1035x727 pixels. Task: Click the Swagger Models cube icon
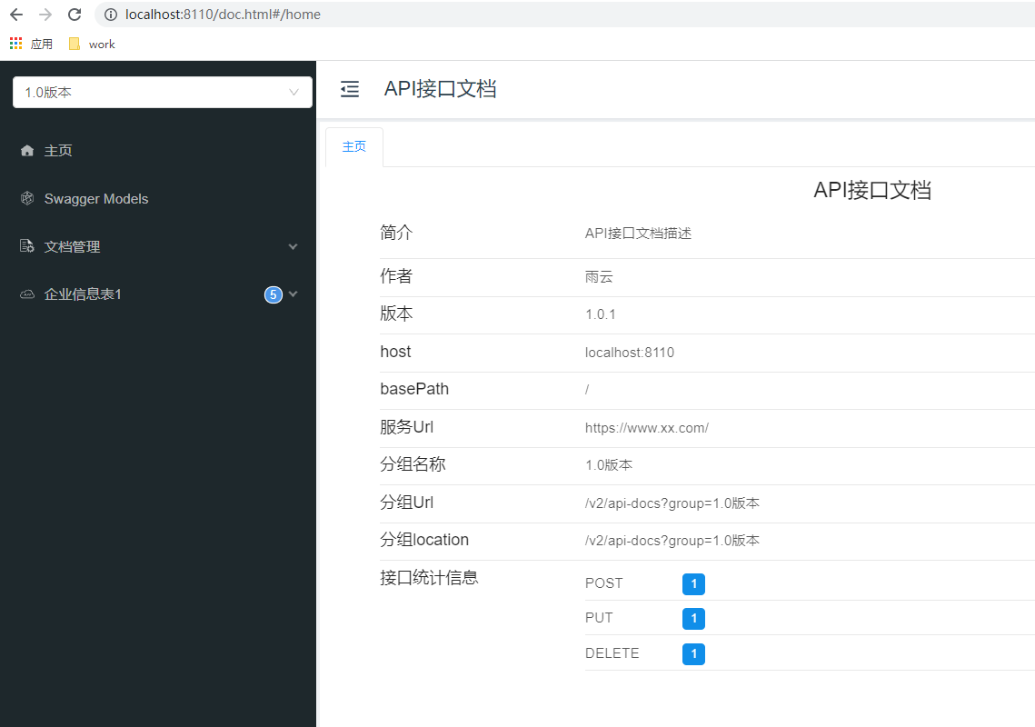pos(27,198)
